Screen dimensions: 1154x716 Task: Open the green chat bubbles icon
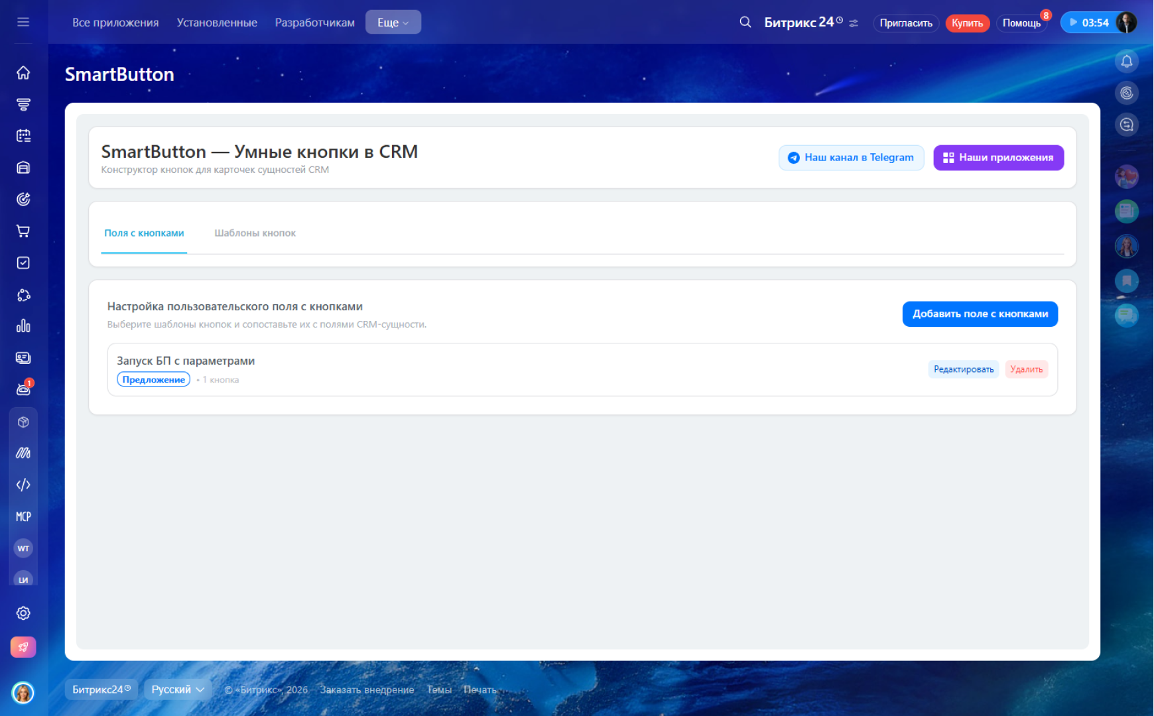(1127, 316)
